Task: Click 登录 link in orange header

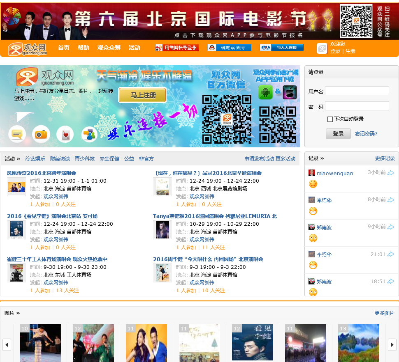Action: pyautogui.click(x=335, y=51)
